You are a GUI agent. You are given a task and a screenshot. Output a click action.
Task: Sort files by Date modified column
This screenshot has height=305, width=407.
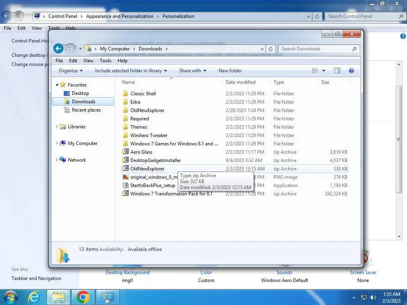(x=247, y=82)
